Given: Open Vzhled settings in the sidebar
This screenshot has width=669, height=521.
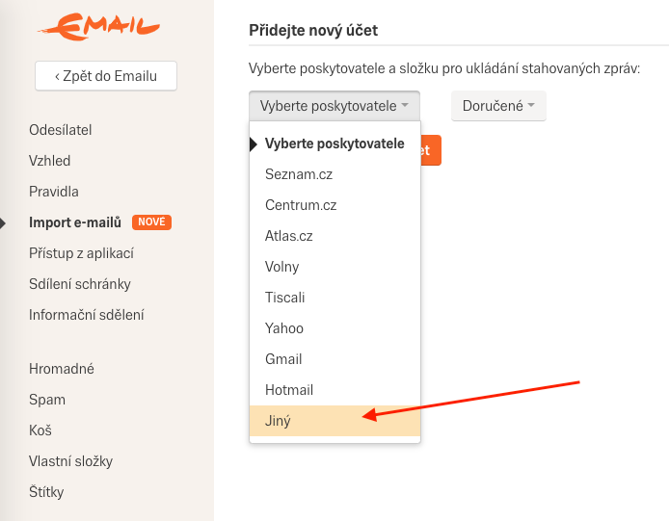Looking at the screenshot, I should coord(49,161).
